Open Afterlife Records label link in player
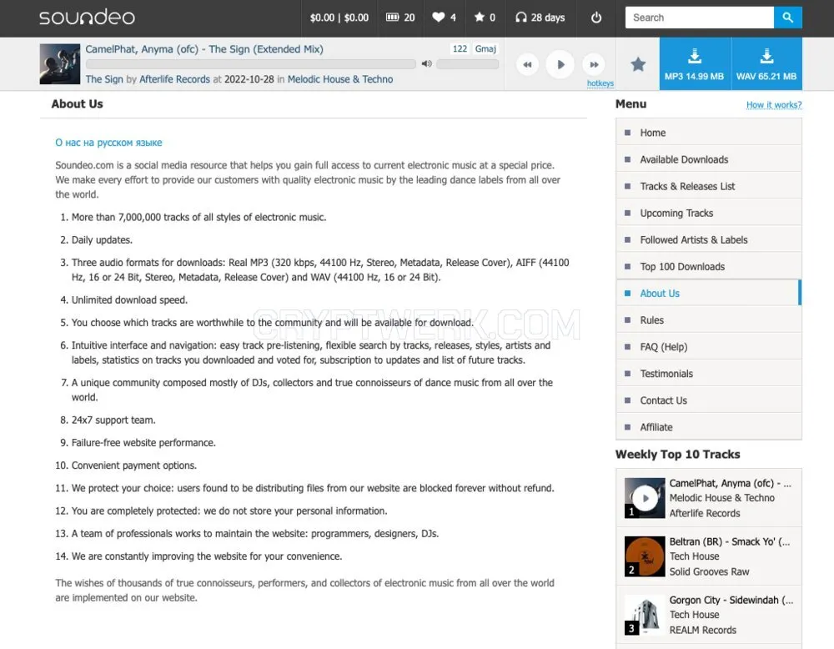This screenshot has width=834, height=649. [x=174, y=79]
